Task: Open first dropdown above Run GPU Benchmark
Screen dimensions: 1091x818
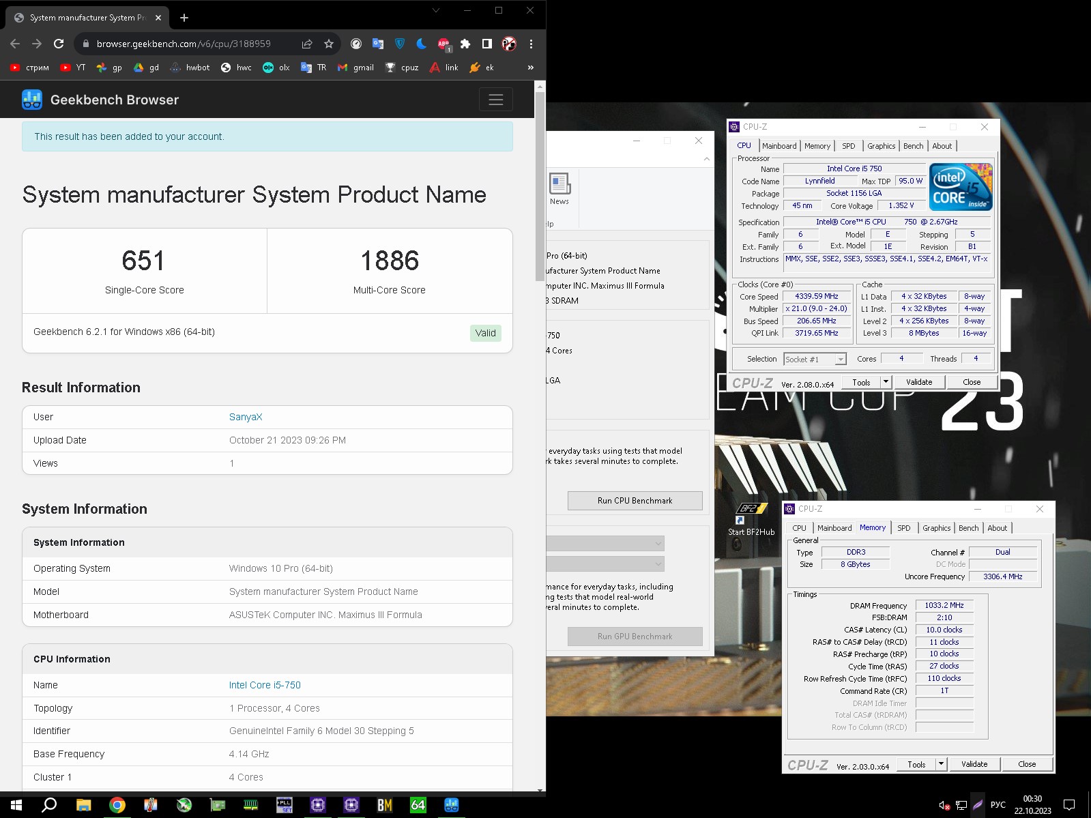Action: tap(605, 543)
